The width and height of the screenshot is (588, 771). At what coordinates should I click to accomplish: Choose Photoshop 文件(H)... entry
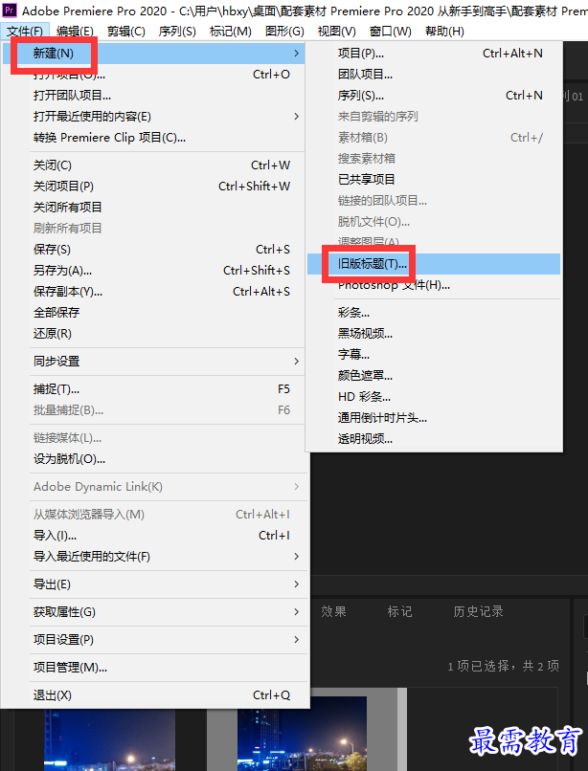[434, 285]
